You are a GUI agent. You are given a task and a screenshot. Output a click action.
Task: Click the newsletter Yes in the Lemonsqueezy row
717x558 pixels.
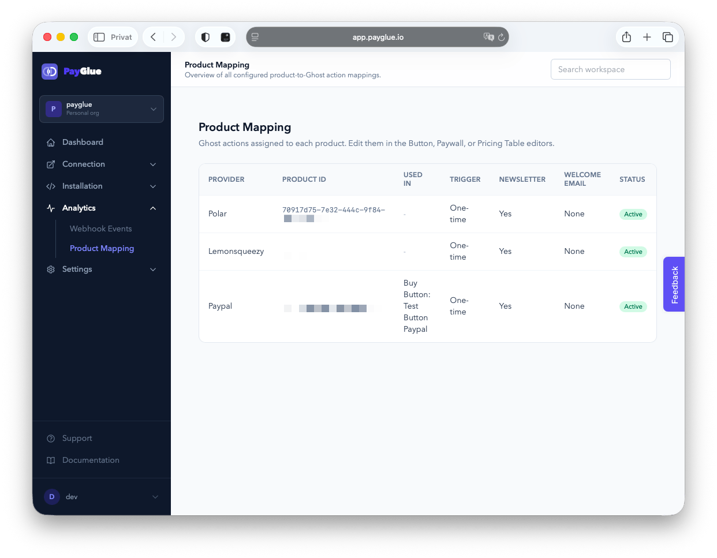(x=505, y=252)
